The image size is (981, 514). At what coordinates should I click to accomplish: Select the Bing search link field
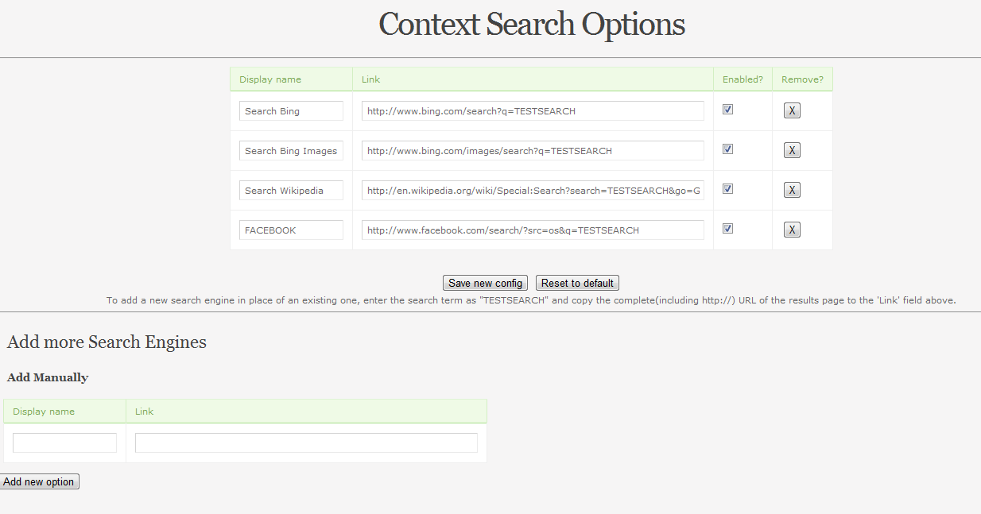click(x=533, y=110)
